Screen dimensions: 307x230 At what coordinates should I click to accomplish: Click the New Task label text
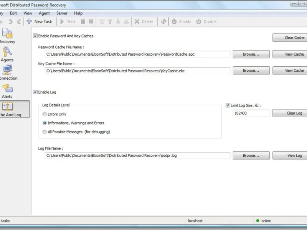click(x=43, y=21)
